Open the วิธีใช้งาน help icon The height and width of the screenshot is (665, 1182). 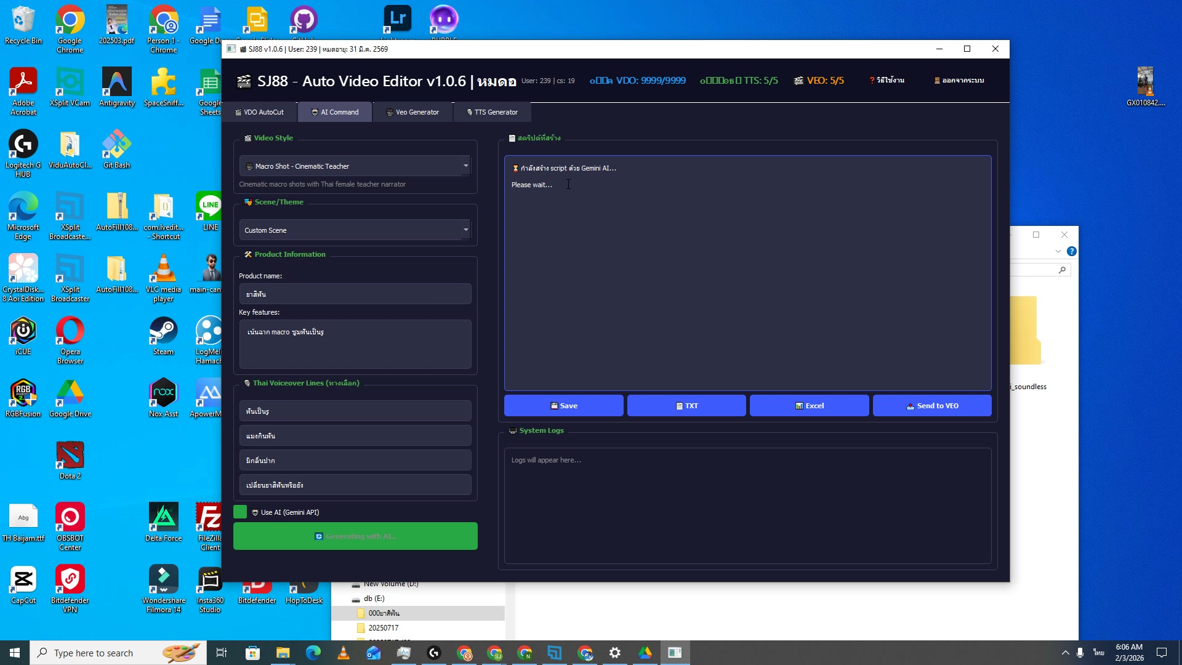872,80
